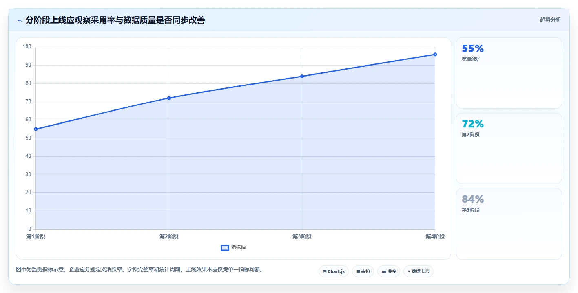Click the data point at 第3阶段
This screenshot has height=293, width=578.
pyautogui.click(x=302, y=76)
